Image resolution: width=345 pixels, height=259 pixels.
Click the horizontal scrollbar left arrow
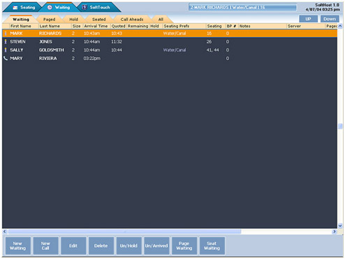point(4,231)
